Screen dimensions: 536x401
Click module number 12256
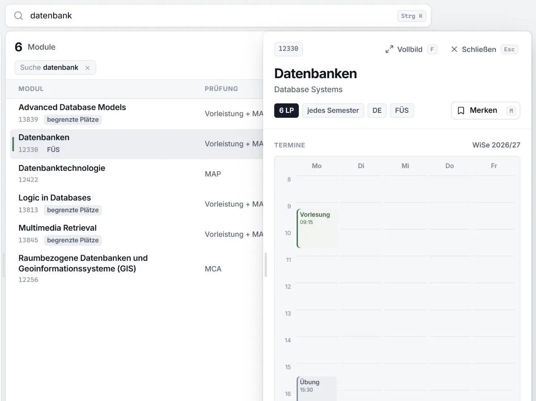(x=28, y=280)
